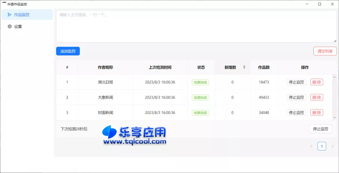Click works count 34048
Screen dimensions: 339x173
click(x=264, y=112)
